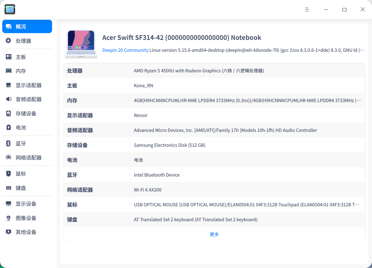The width and height of the screenshot is (372, 268).
Task: Select the 电池 battery icon
Action: tap(9, 127)
